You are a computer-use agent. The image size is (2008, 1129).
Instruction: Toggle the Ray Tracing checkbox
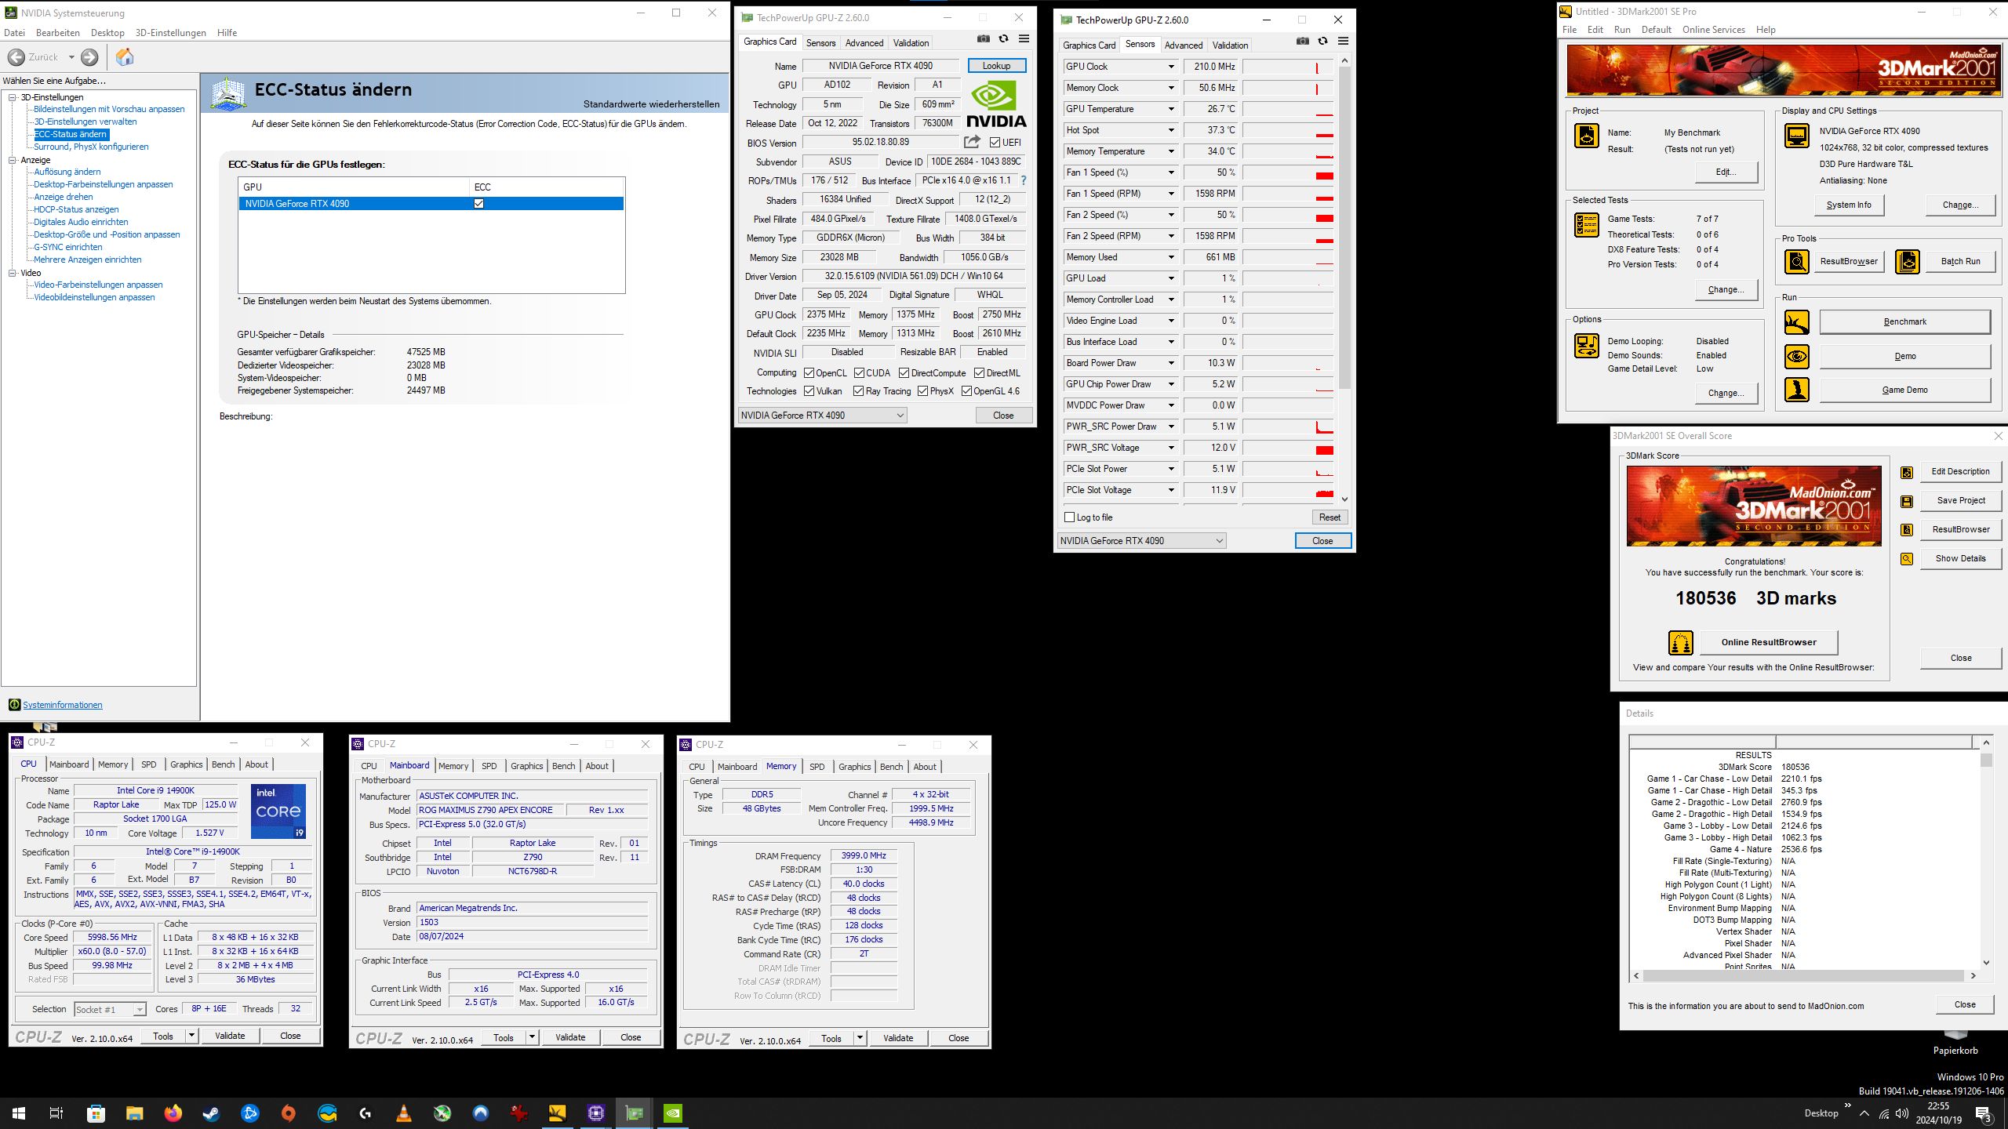[x=858, y=391]
